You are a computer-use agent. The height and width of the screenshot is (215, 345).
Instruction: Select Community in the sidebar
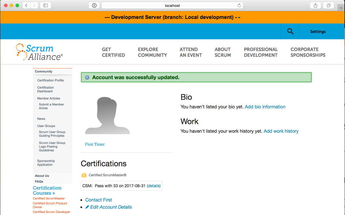pos(44,71)
